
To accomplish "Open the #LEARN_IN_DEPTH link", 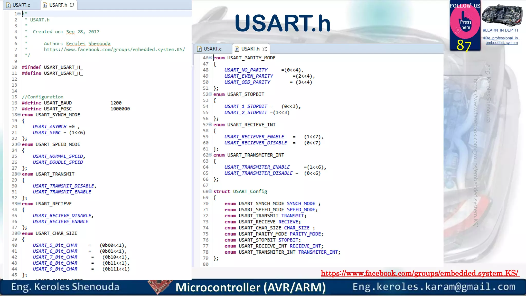I will click(x=500, y=30).
